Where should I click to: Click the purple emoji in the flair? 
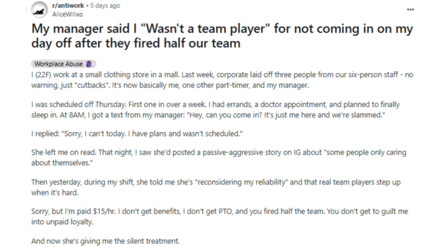tap(89, 64)
